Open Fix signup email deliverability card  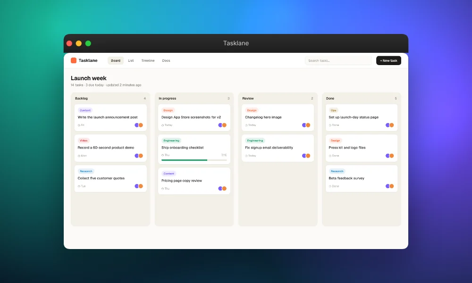tap(278, 148)
